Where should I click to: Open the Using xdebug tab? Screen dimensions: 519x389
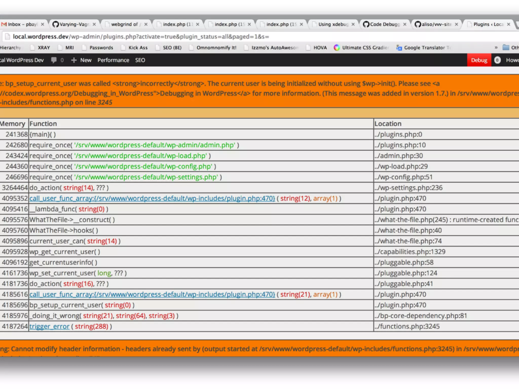click(333, 24)
